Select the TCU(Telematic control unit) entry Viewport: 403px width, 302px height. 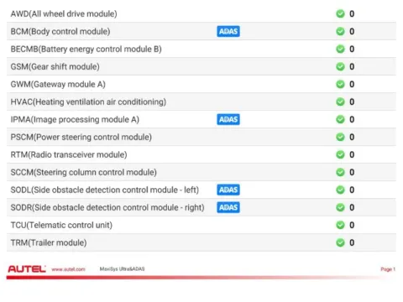click(x=201, y=225)
